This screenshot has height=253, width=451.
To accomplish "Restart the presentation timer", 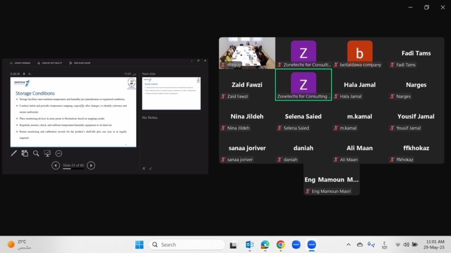I will pos(29,74).
